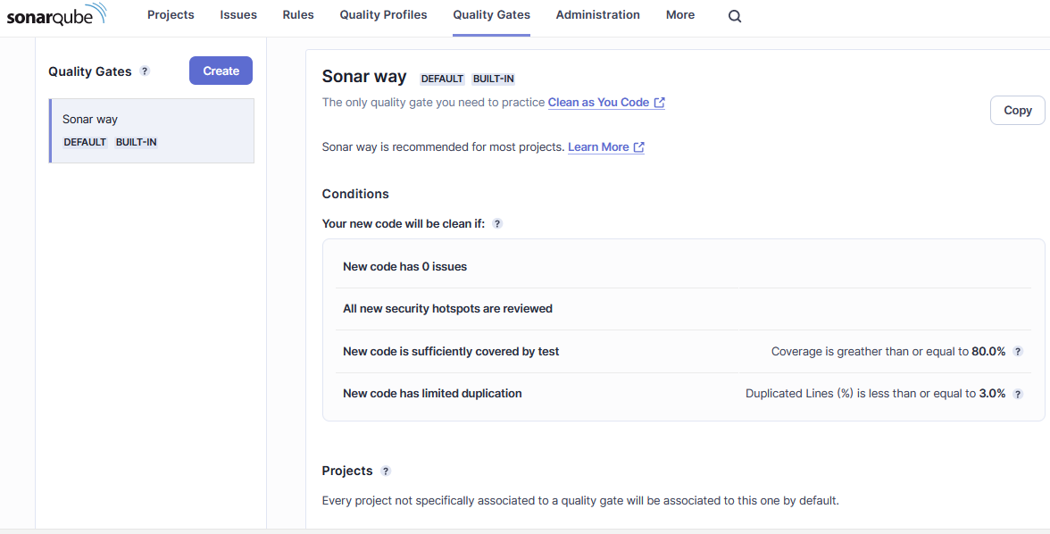Select Sonar way gate in sidebar list

[x=152, y=130]
